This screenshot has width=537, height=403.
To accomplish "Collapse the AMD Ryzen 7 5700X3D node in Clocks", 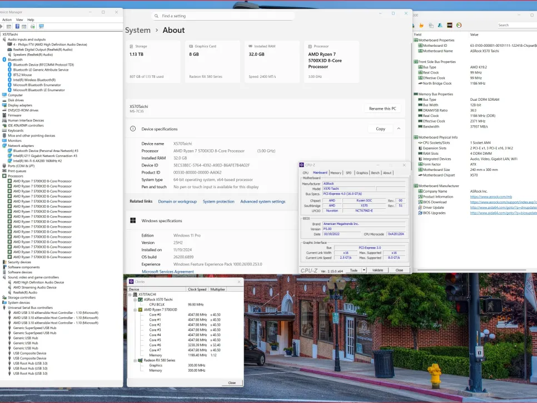I will (135, 309).
